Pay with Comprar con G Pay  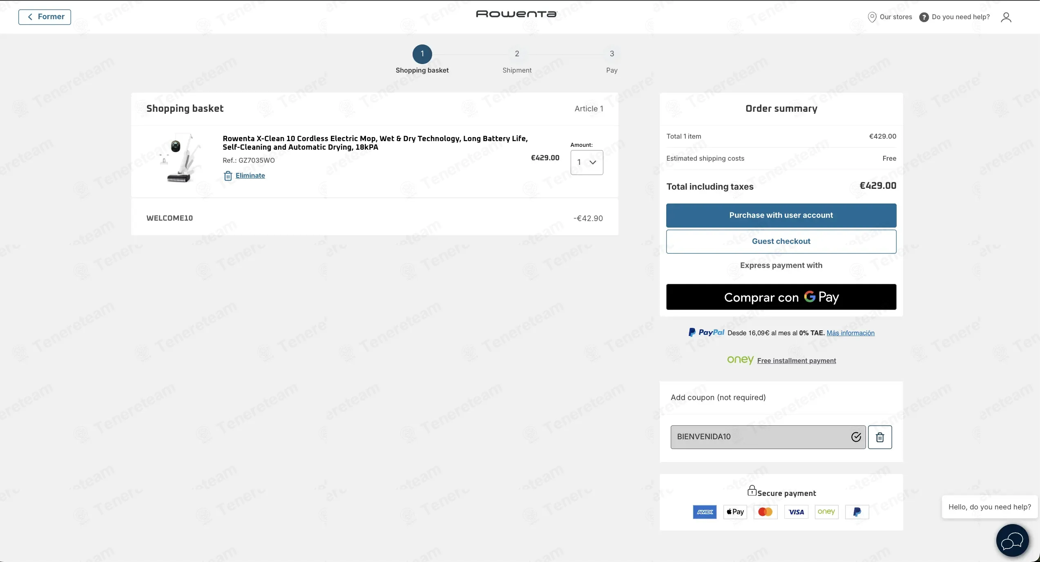pos(781,297)
